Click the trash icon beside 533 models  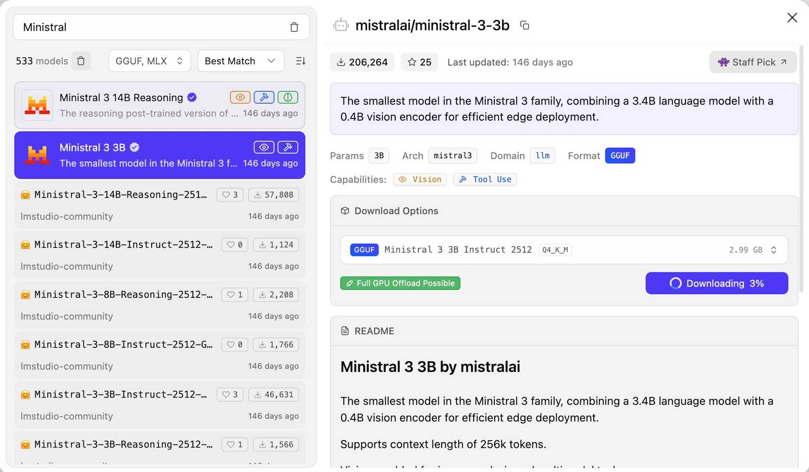point(81,61)
